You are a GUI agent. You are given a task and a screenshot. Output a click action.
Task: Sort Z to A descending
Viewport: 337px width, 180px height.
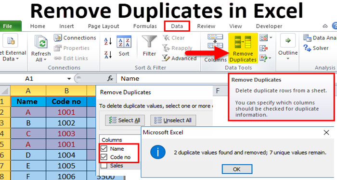click(108, 55)
